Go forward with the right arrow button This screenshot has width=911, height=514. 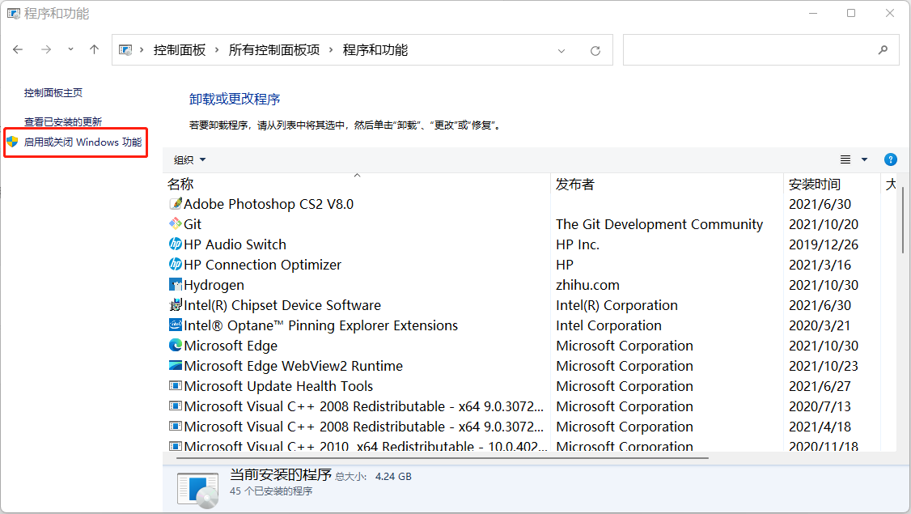click(x=46, y=50)
